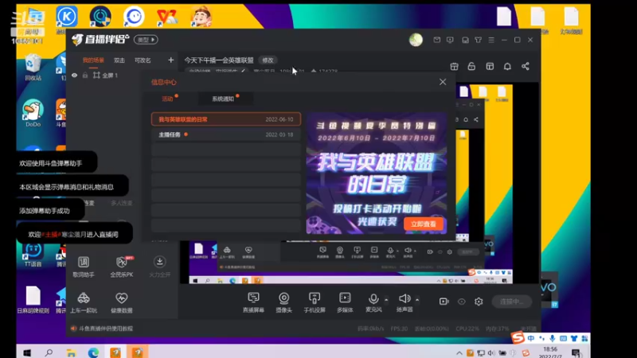Expand the speaker options arrow

point(417,300)
